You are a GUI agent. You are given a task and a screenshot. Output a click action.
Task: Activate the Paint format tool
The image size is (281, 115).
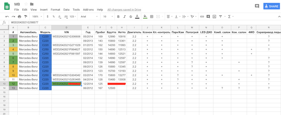click(25, 17)
